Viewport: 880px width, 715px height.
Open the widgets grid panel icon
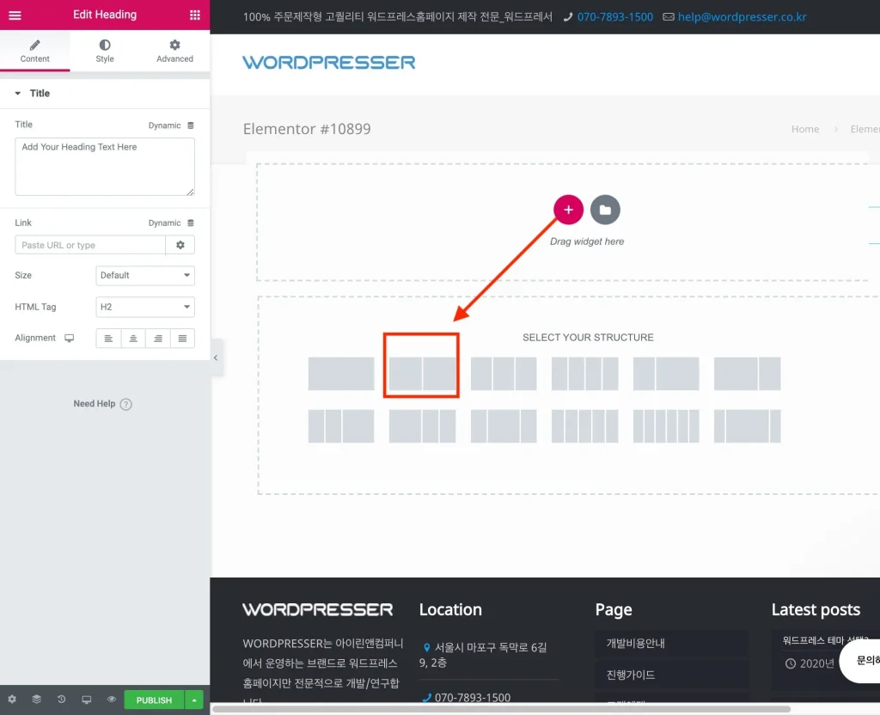point(195,15)
